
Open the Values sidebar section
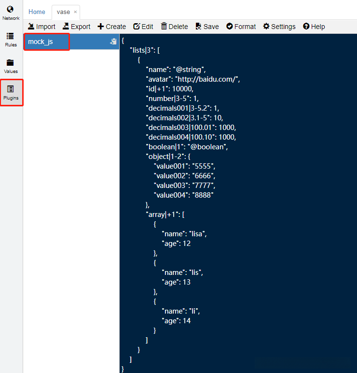(11, 66)
